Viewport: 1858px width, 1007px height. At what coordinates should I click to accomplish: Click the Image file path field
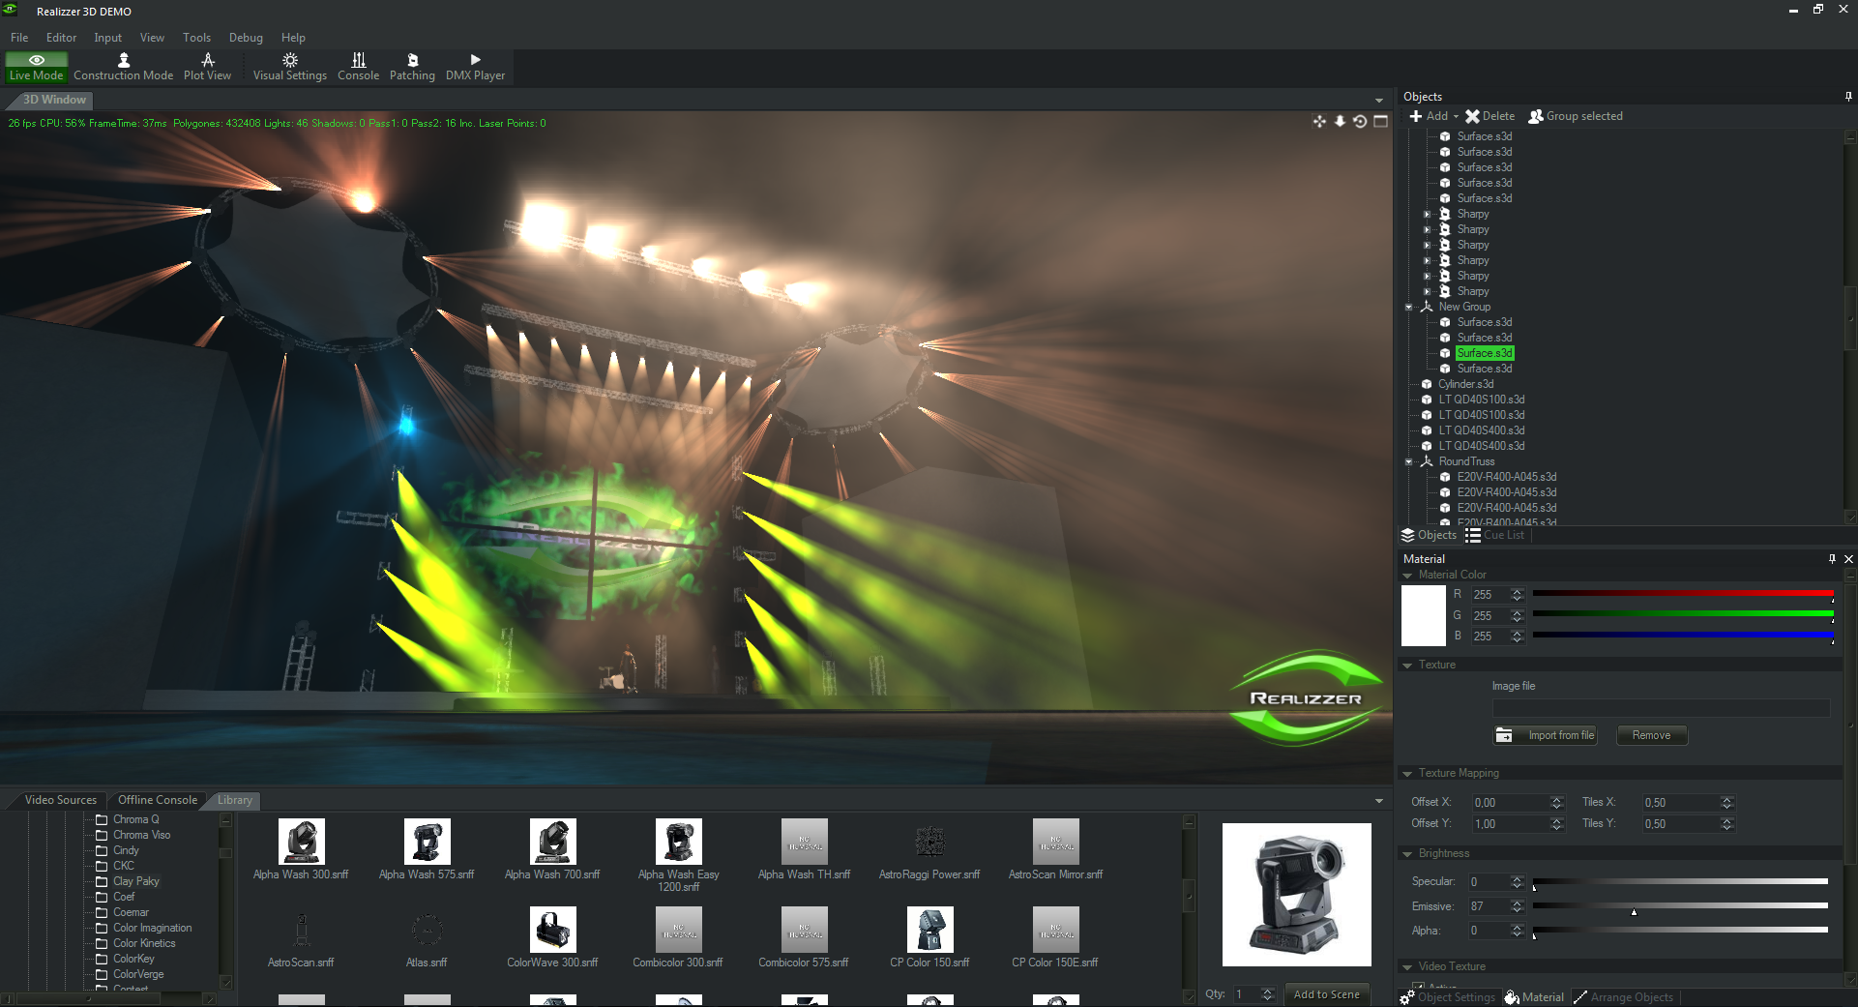pos(1661,708)
